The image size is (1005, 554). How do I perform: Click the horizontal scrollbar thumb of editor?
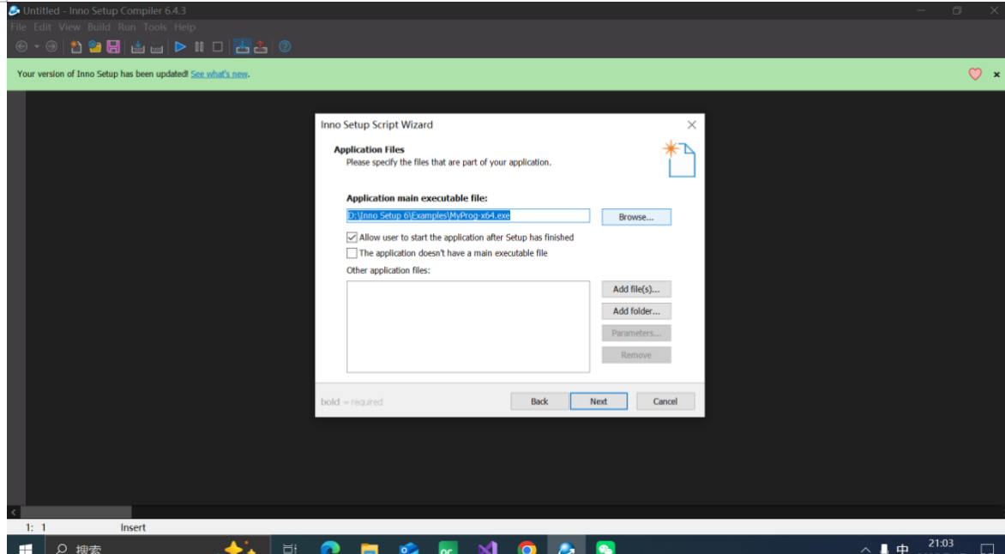[x=75, y=512]
